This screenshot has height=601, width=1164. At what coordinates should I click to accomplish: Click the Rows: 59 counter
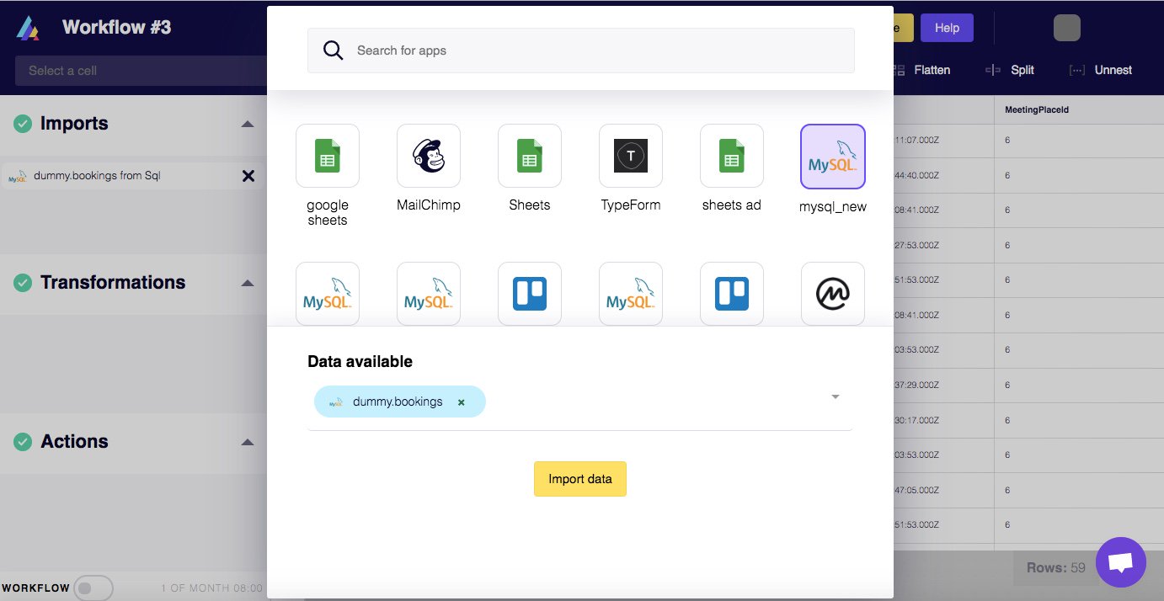click(1056, 568)
